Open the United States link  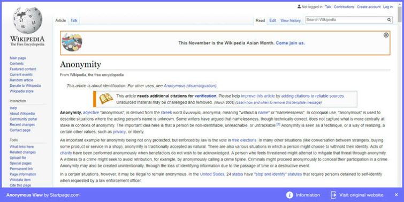[x=212, y=174]
